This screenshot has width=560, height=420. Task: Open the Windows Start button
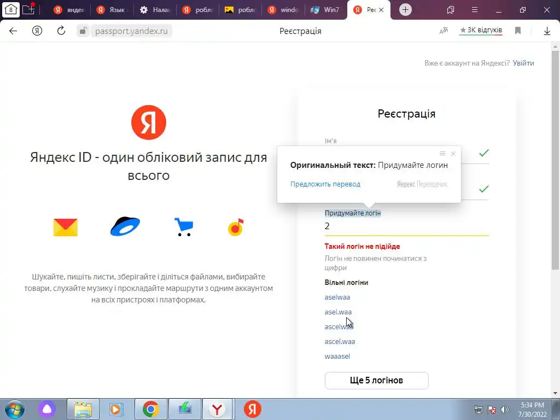(x=14, y=409)
